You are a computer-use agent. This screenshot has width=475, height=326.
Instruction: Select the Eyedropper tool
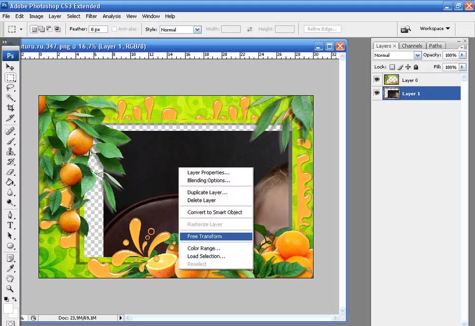coord(10,268)
